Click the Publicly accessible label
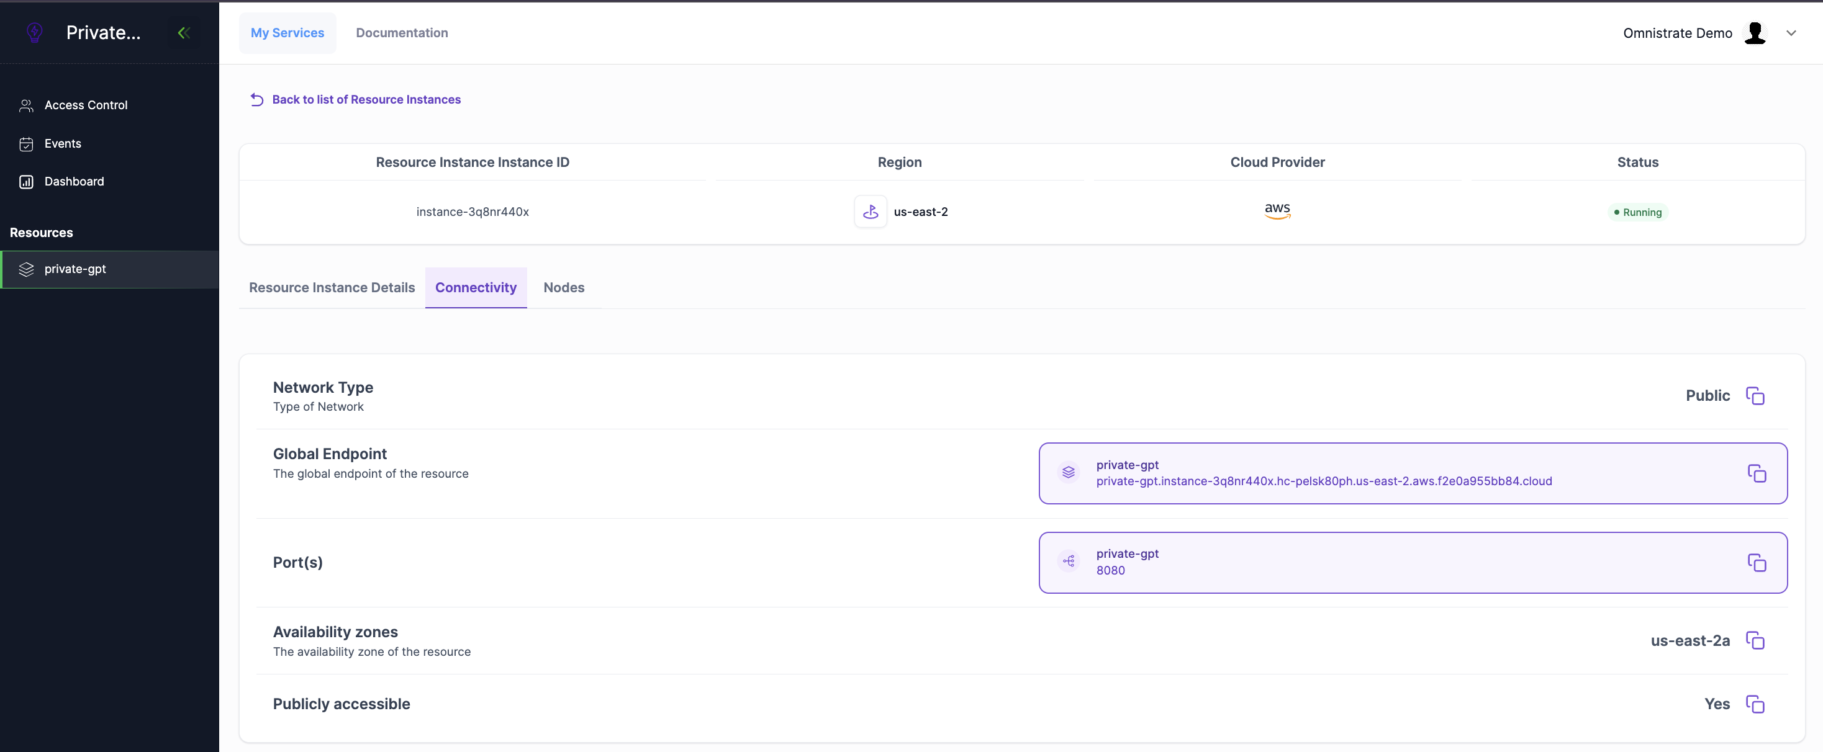 point(342,704)
